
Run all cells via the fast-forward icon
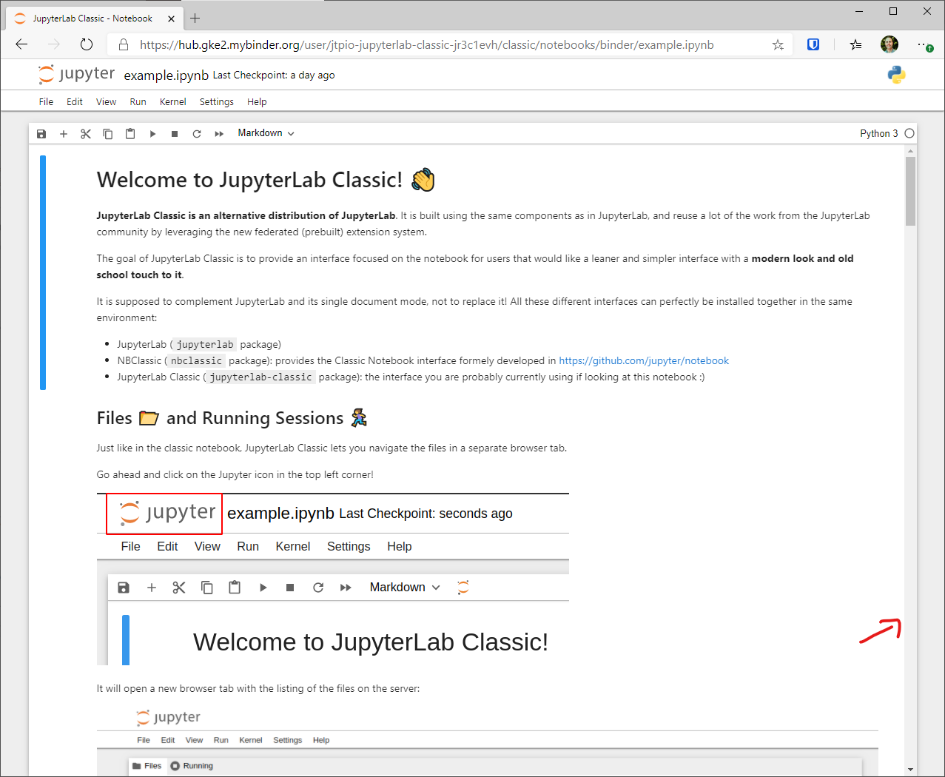219,133
